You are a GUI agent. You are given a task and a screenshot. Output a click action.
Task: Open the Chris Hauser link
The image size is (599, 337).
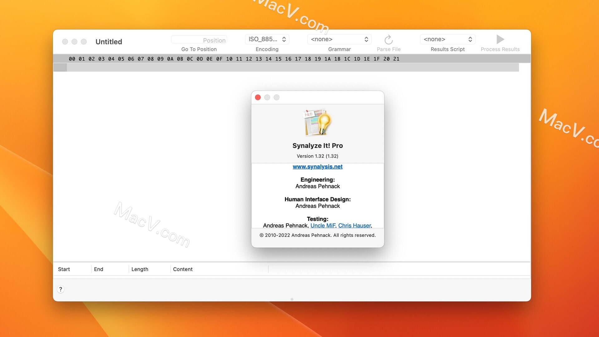click(x=355, y=225)
